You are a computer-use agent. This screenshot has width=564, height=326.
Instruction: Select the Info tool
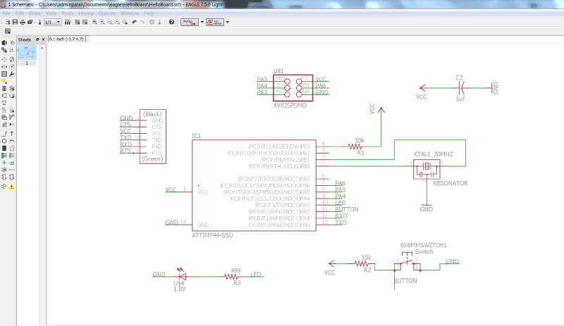4,43
